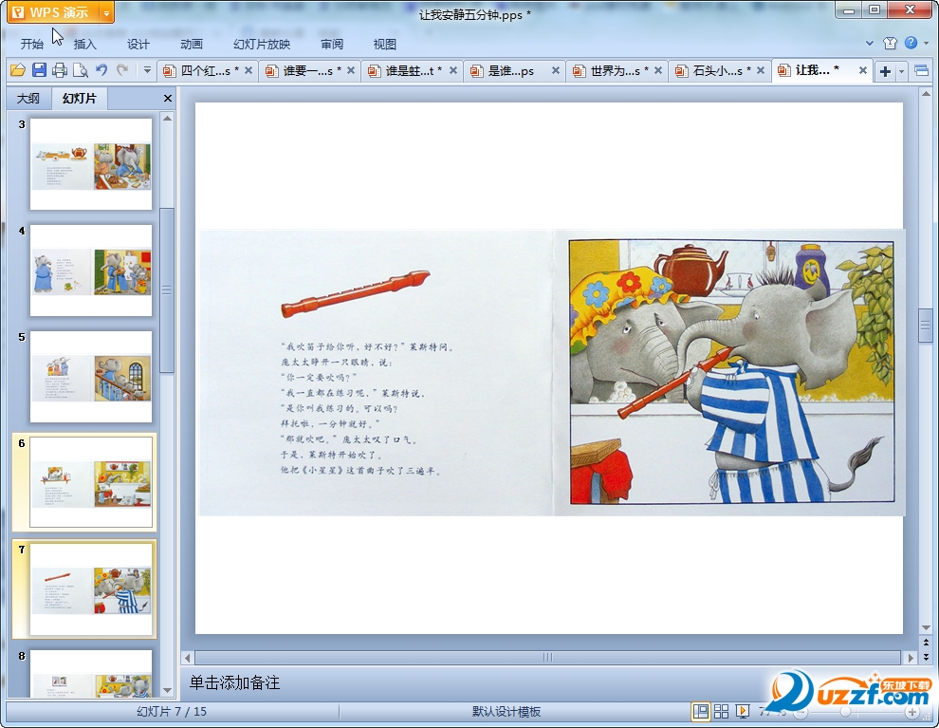The image size is (939, 728).
Task: Open the 幻灯片放映 ribbon tab
Action: point(262,44)
